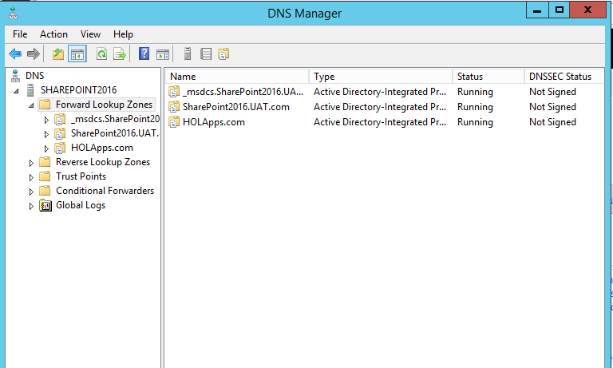Expand the Conditional Forwarders node
This screenshot has height=368, width=613.
pyautogui.click(x=32, y=192)
